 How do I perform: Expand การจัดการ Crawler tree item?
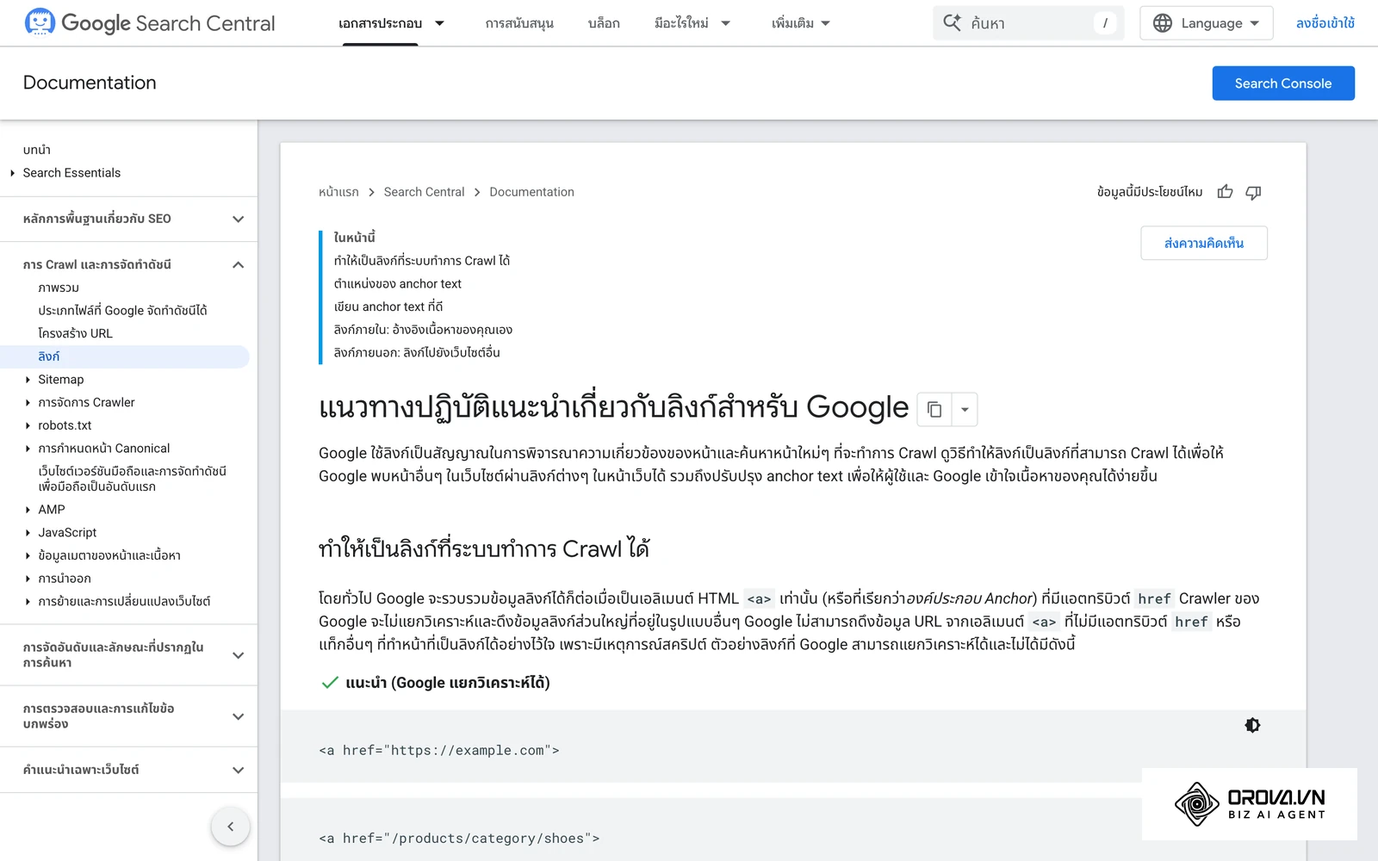(x=28, y=403)
